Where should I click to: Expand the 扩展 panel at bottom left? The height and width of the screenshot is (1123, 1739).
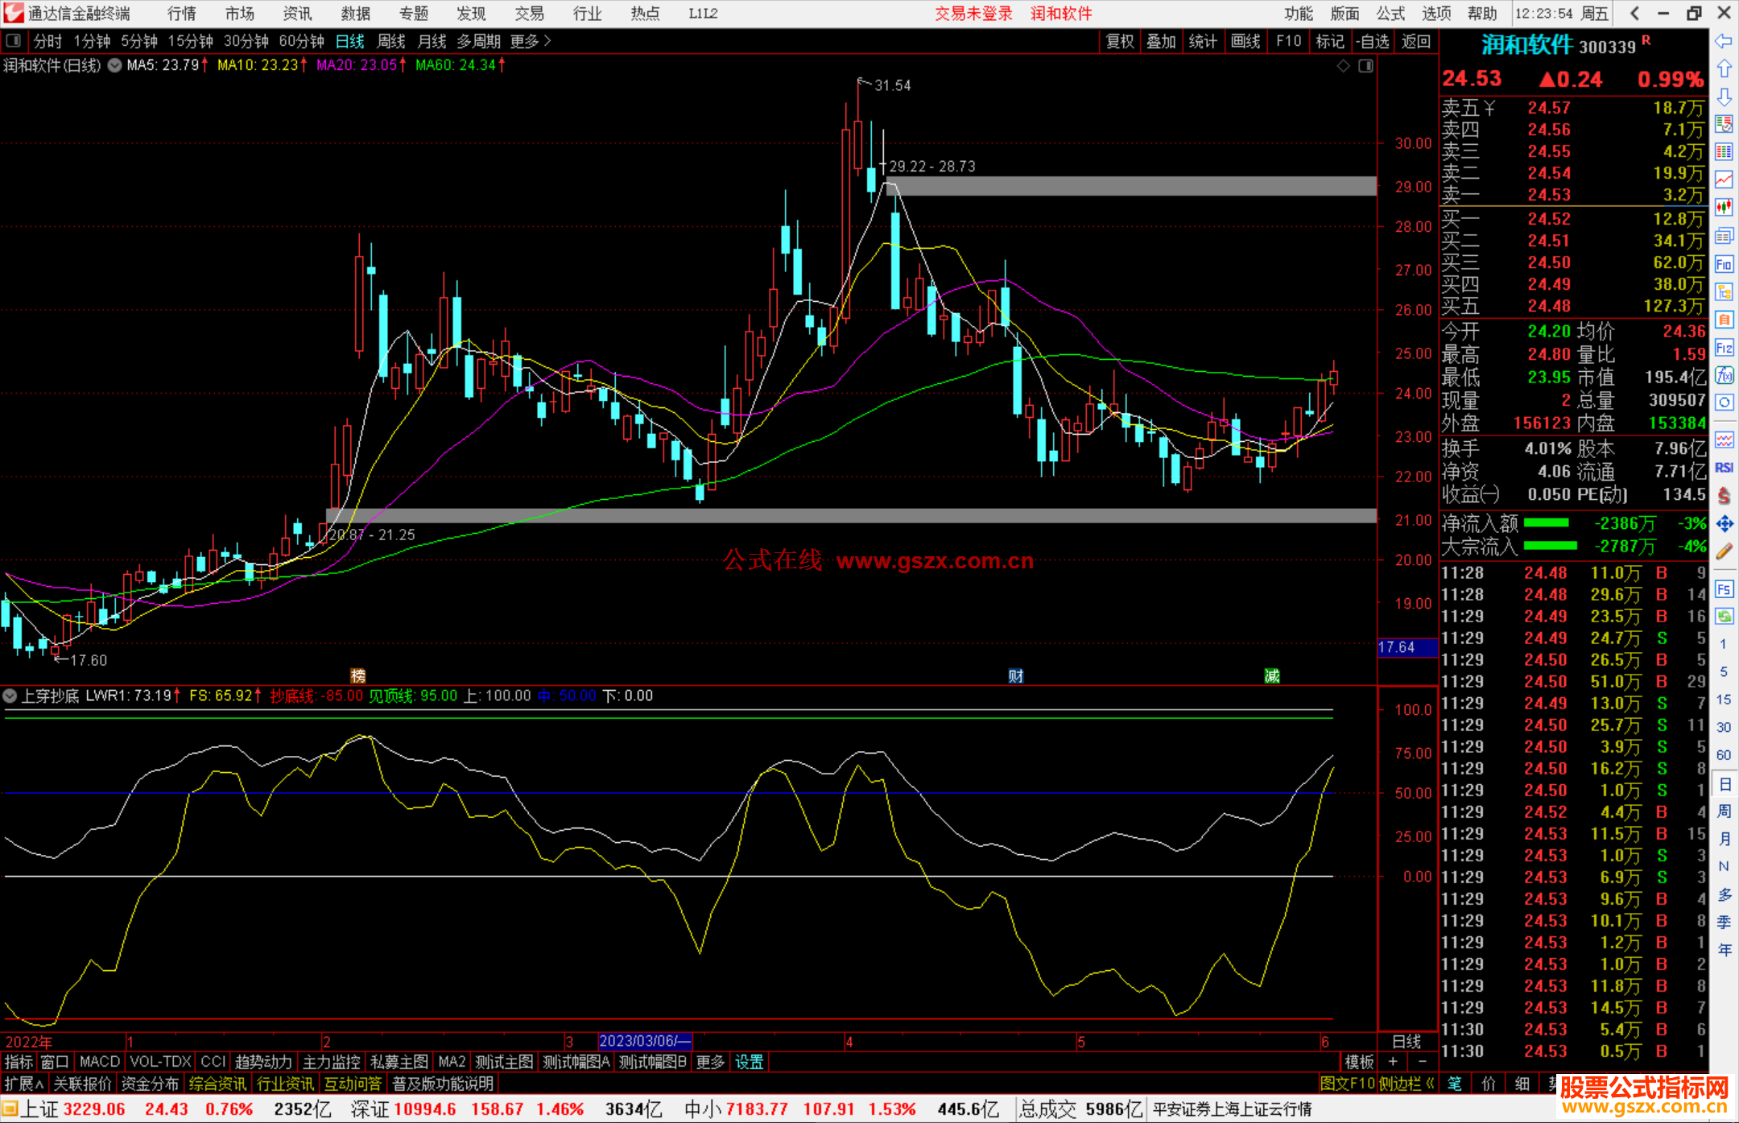pyautogui.click(x=24, y=1084)
